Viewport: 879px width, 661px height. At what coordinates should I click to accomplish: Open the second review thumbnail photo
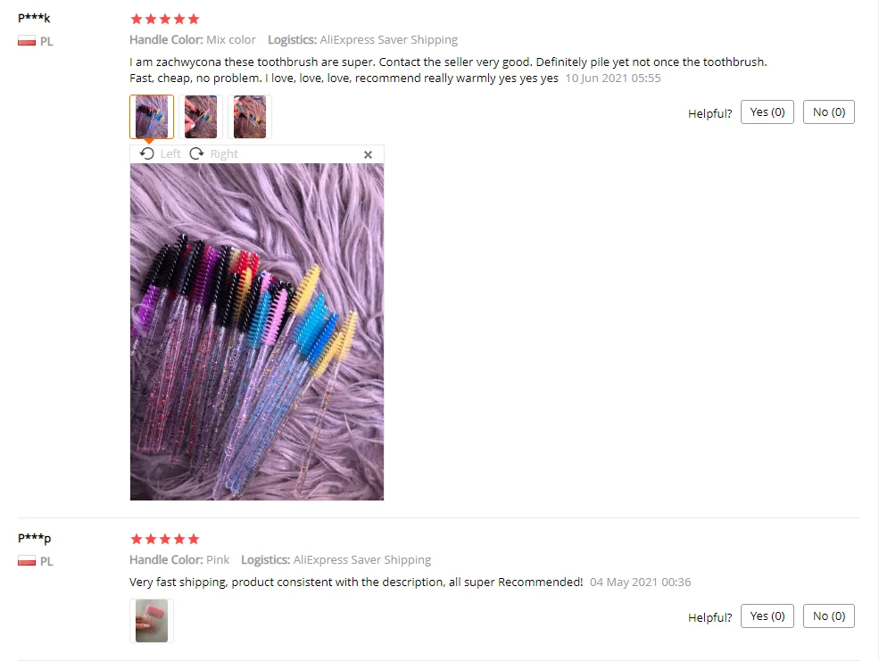[201, 117]
